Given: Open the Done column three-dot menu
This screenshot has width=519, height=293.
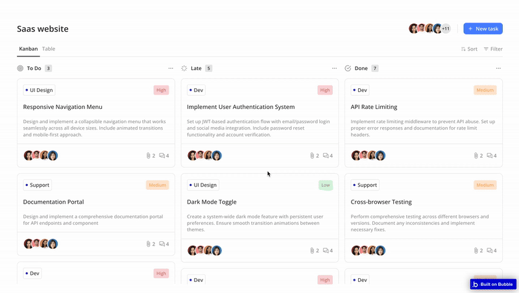Looking at the screenshot, I should point(498,68).
